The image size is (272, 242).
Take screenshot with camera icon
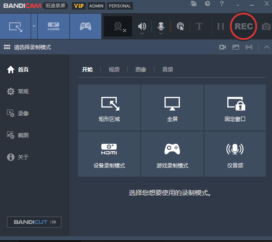(x=266, y=26)
